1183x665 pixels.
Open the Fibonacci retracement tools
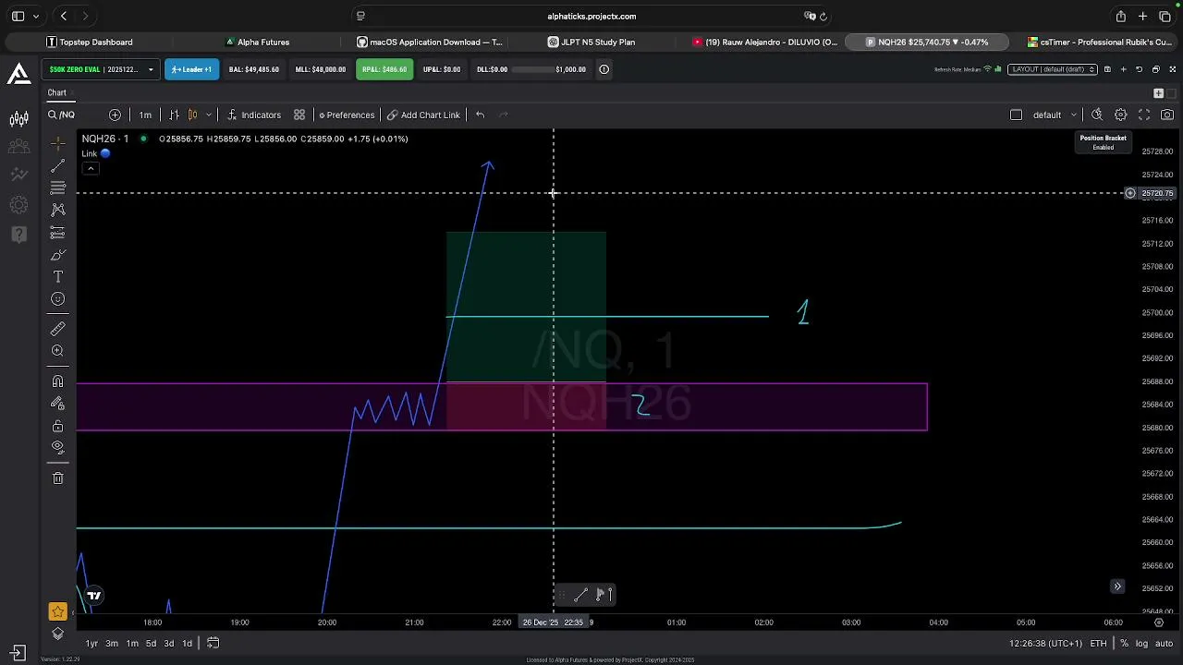57,187
